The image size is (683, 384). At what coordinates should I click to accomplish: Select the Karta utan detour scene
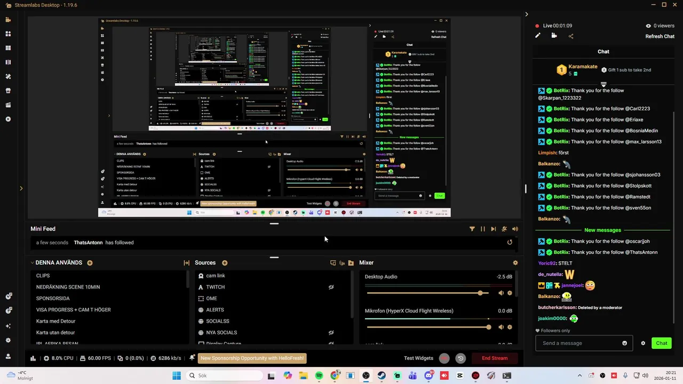click(x=109, y=333)
